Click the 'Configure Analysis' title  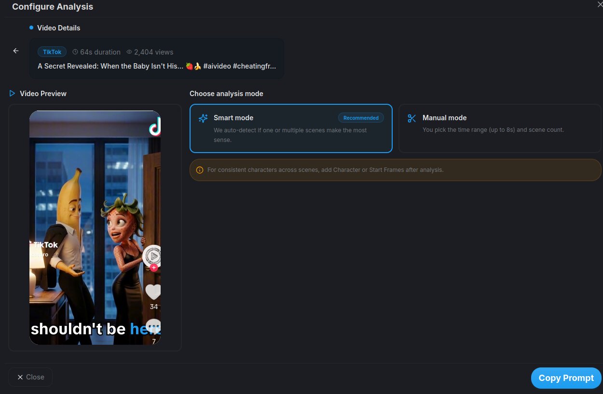[x=53, y=7]
